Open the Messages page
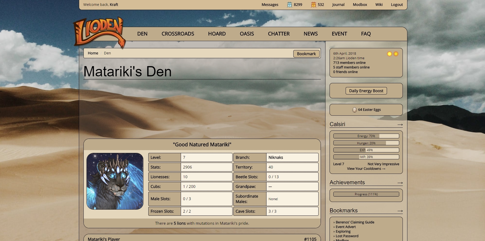This screenshot has width=485, height=241. tap(270, 4)
